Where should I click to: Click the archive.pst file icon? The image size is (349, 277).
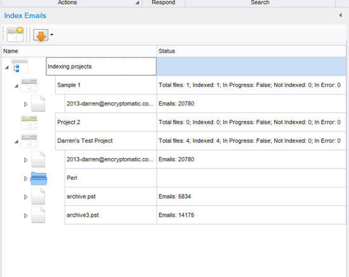38,196
